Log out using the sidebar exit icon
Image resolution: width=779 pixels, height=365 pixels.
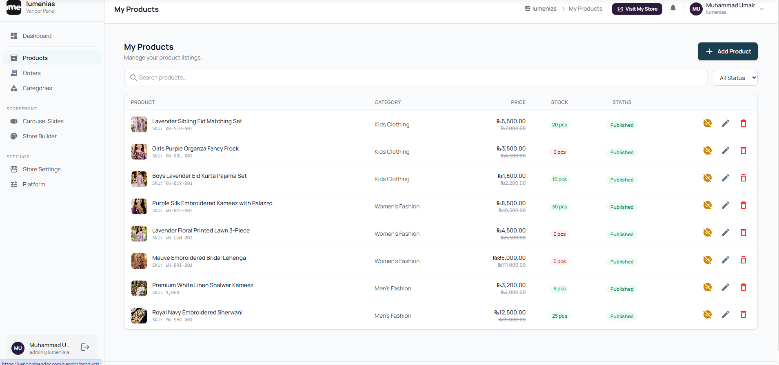(85, 347)
